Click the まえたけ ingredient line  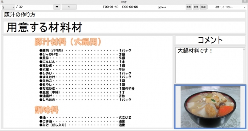click(x=85, y=77)
